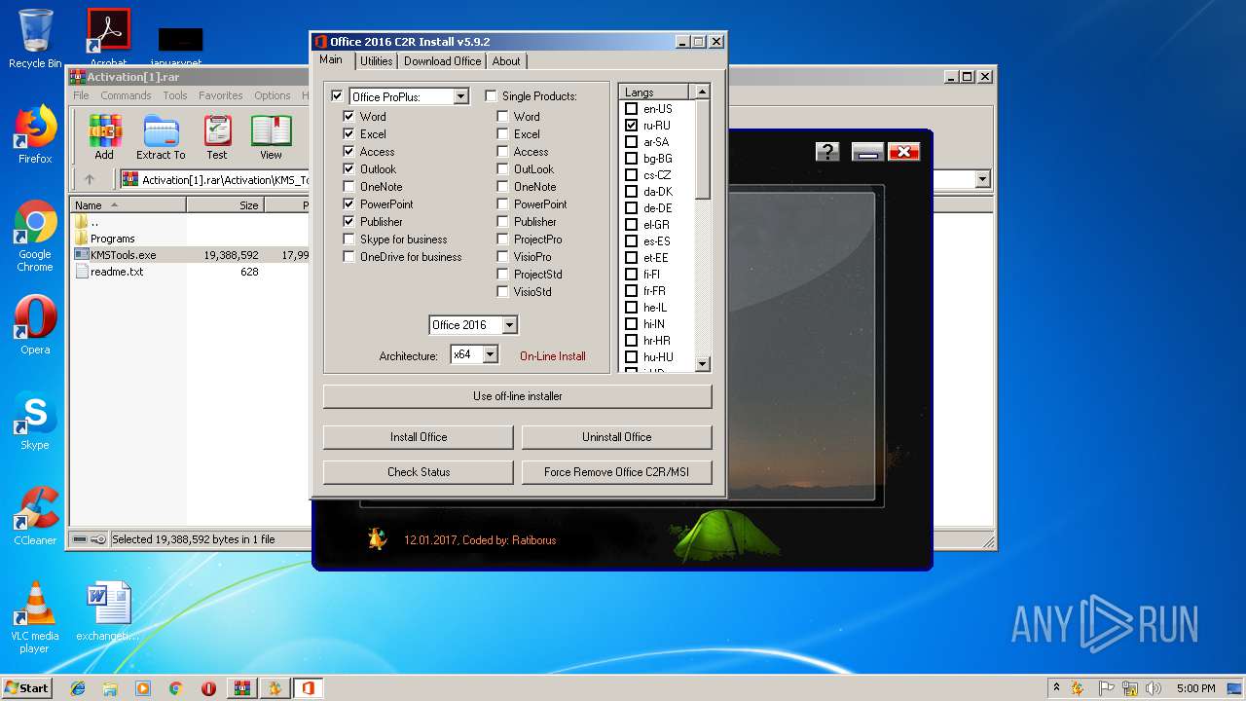This screenshot has width=1246, height=701.
Task: Switch to the Download Office tab
Action: (443, 61)
